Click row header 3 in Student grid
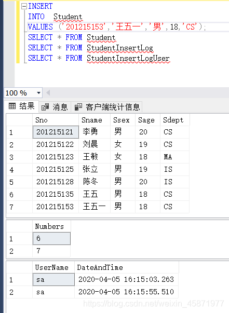The image size is (229, 313). pyautogui.click(x=19, y=157)
